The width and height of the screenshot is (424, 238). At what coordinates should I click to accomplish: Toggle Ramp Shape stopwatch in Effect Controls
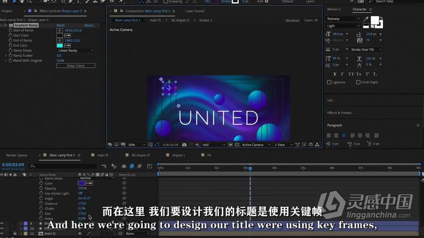(x=10, y=51)
